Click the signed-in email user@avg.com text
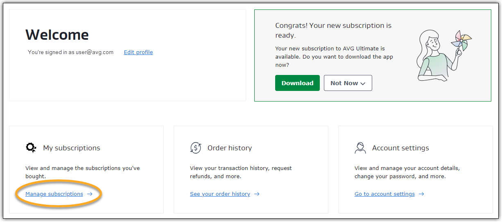This screenshot has height=222, width=502. click(x=95, y=52)
